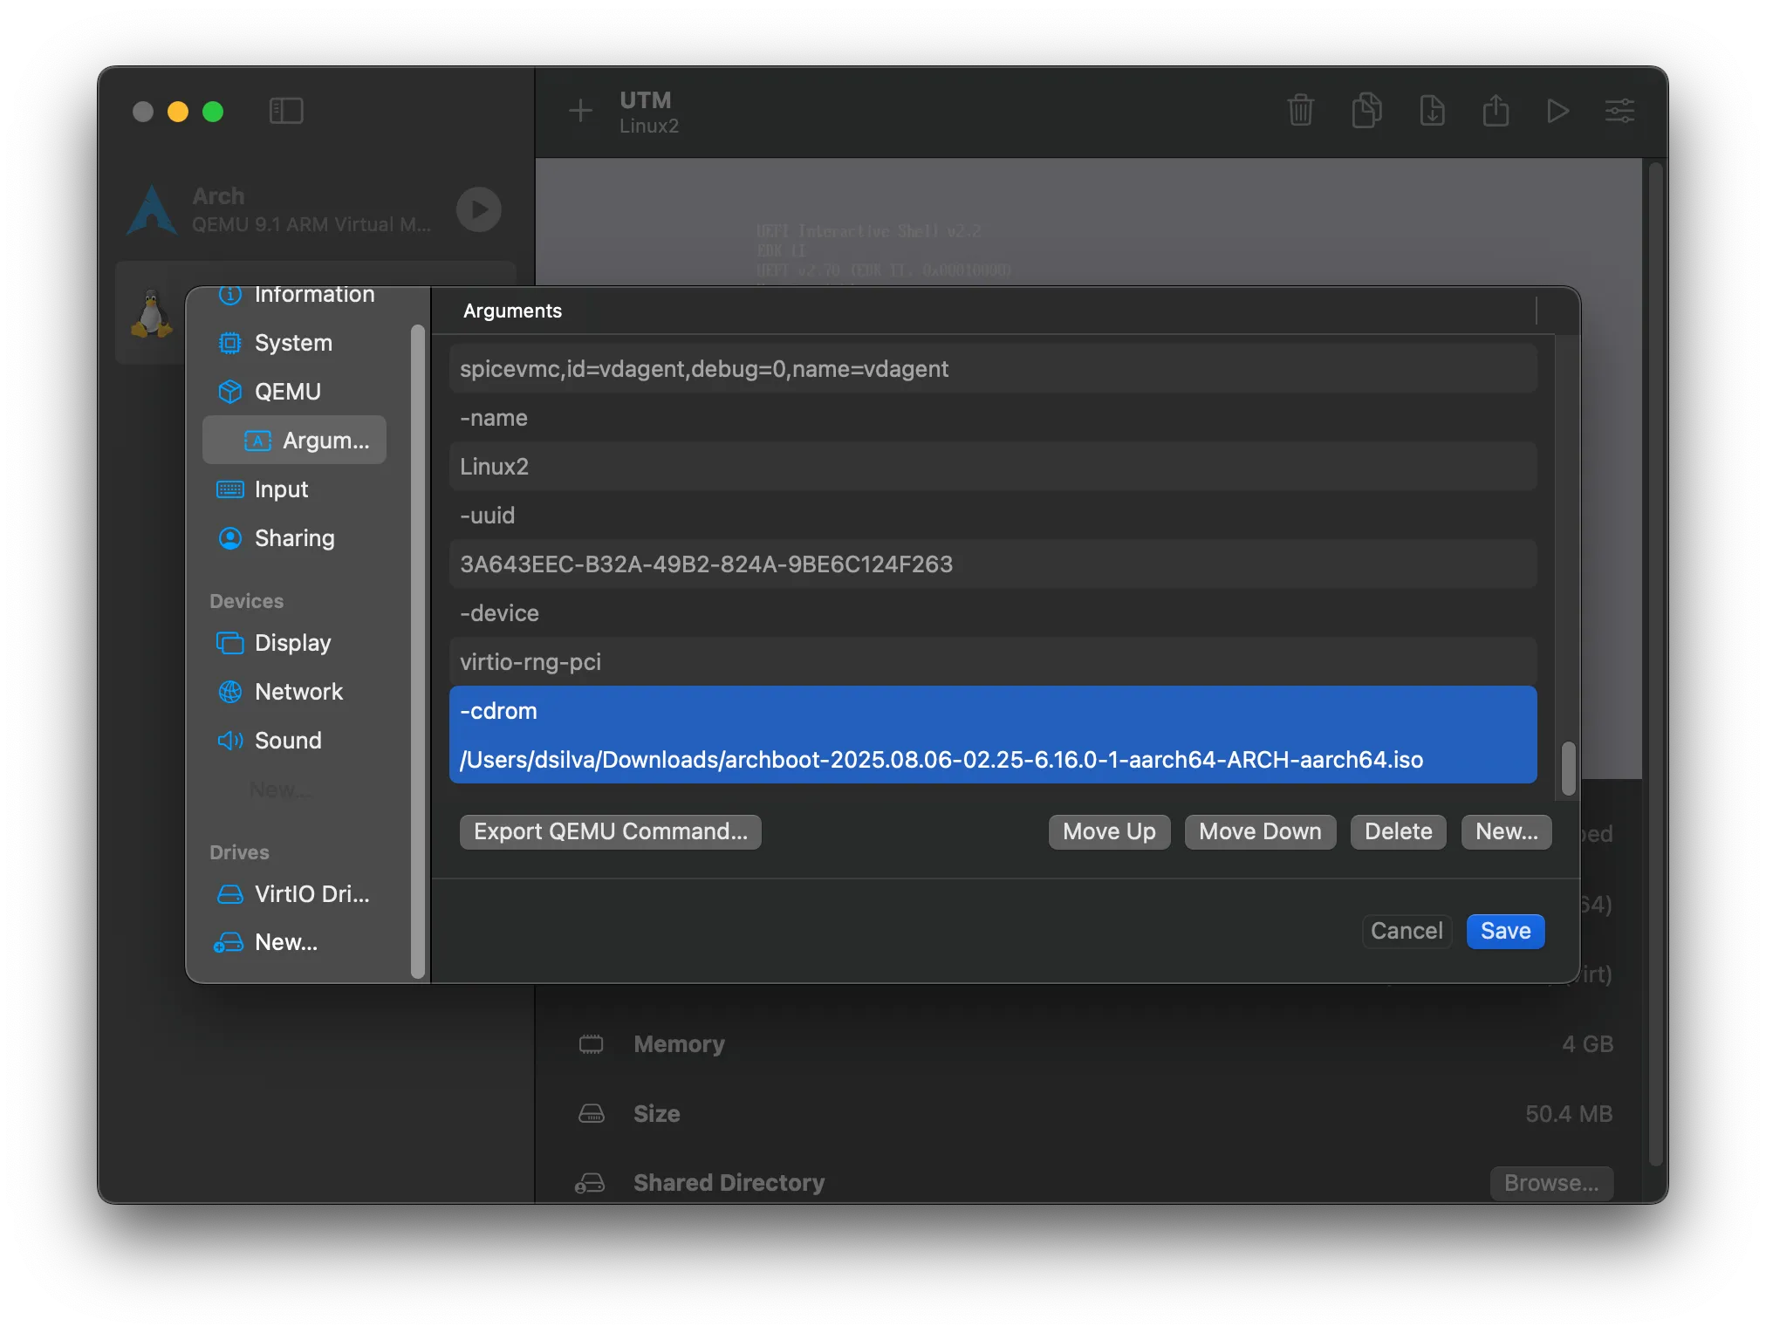
Task: Save the VM settings
Action: 1505,931
